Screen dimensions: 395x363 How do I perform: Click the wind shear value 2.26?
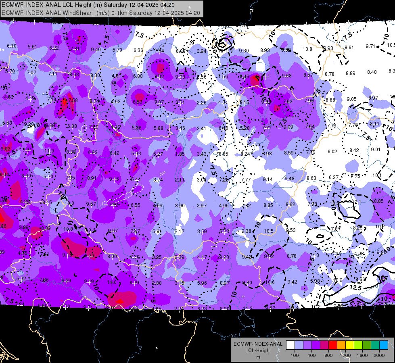point(201,102)
